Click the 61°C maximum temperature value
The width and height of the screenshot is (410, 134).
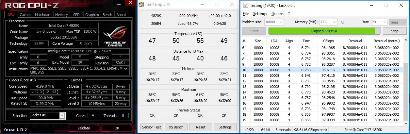pyautogui.click(x=200, y=94)
